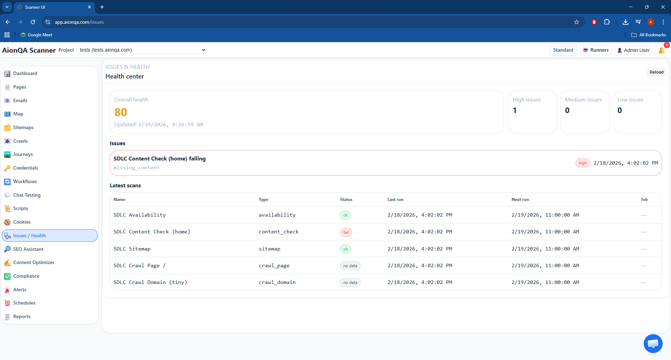671x360 pixels.
Task: Bookmark this page with star icon
Action: [577, 22]
